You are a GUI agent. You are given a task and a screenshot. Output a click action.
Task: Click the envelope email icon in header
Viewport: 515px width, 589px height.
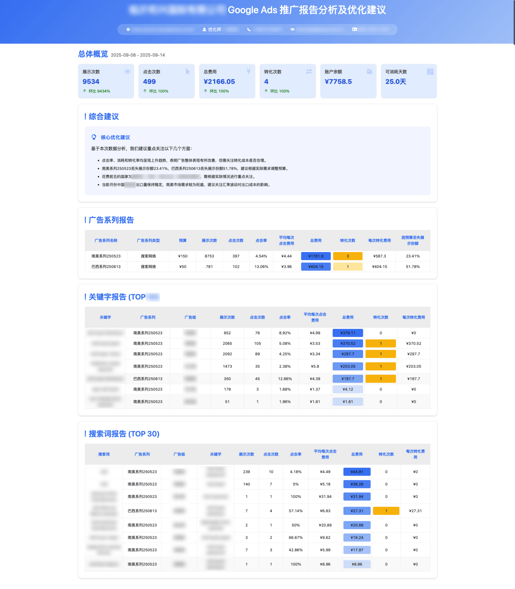pos(292,29)
